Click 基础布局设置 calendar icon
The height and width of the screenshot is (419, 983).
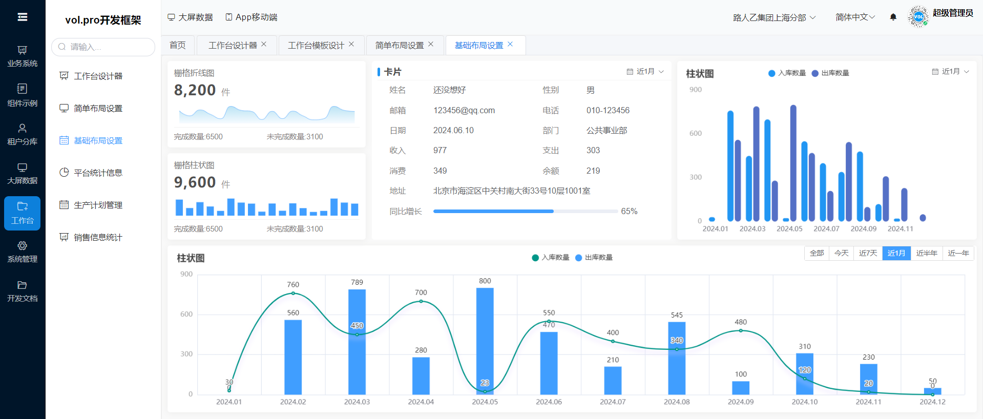point(64,140)
